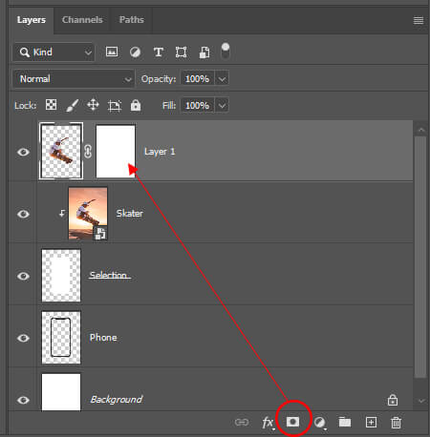Turn layer filtering on or off
430x437 pixels.
[x=226, y=52]
